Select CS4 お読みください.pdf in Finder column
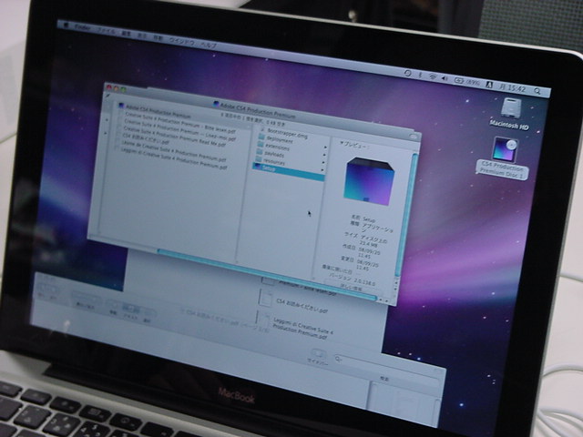Viewport: 583px width, 437px height. pos(146,139)
